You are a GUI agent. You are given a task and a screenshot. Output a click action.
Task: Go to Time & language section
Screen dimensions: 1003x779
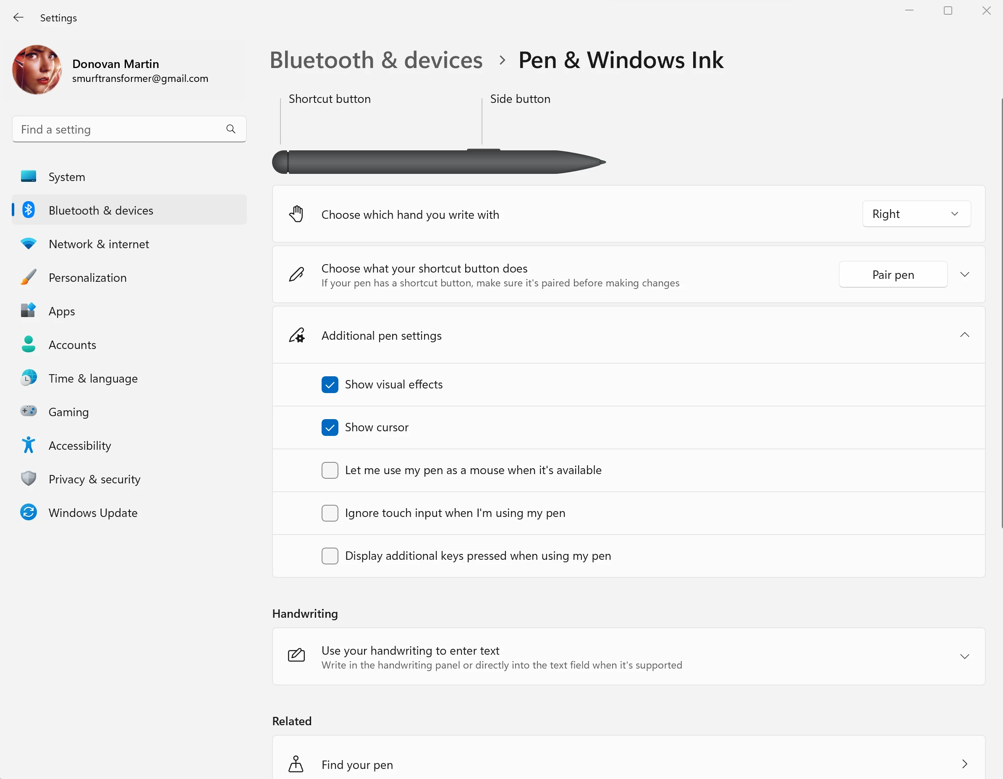point(93,378)
